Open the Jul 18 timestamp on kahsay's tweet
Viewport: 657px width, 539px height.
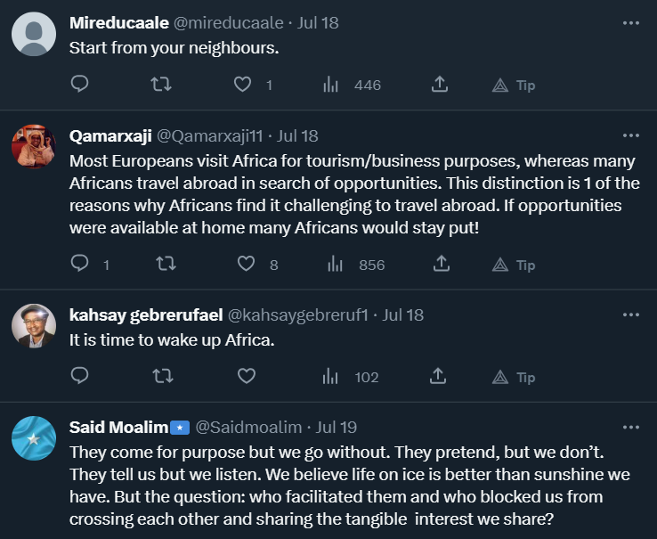pos(402,314)
